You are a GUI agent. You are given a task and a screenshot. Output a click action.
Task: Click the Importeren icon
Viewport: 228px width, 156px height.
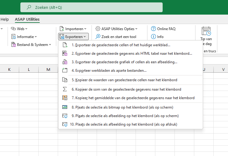tap(62, 29)
